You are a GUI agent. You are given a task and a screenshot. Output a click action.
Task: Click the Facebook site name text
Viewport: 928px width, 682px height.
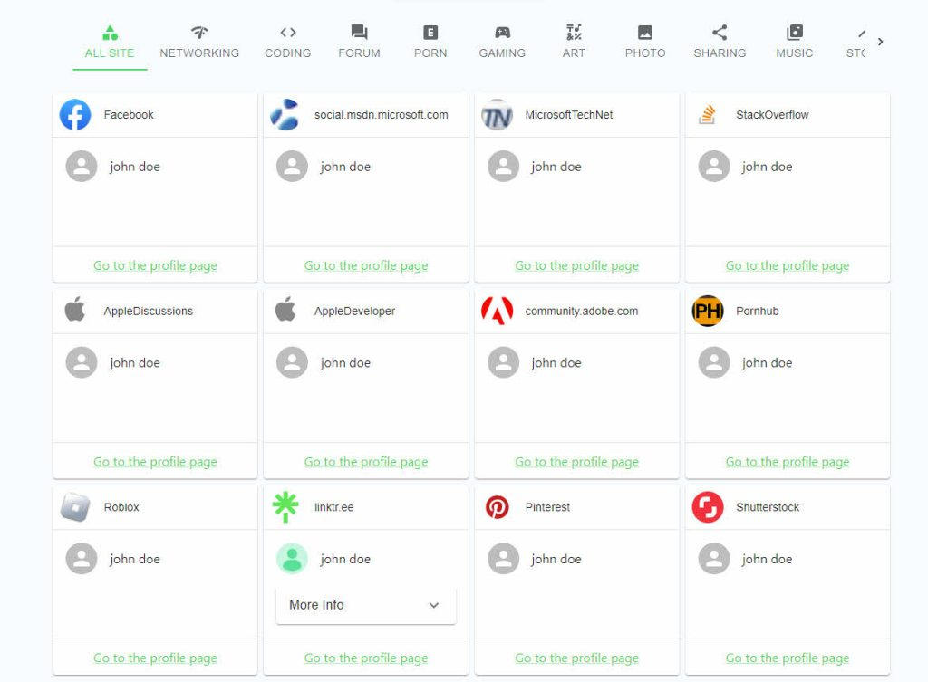(129, 115)
